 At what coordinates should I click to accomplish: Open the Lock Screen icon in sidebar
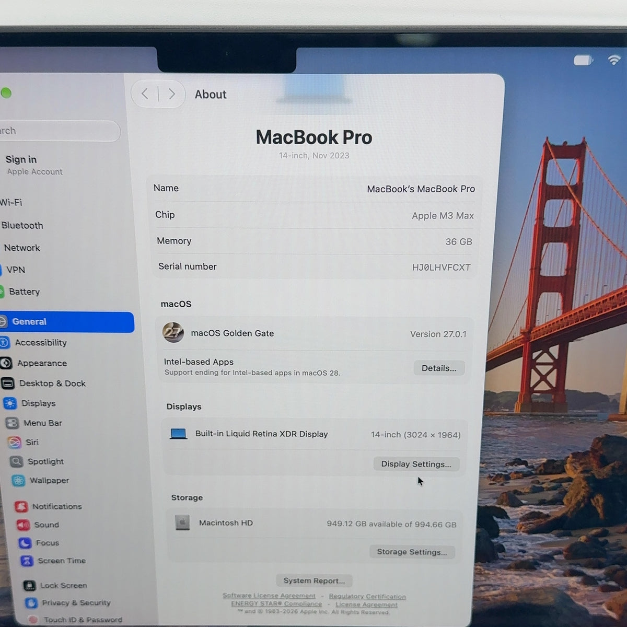tap(30, 585)
